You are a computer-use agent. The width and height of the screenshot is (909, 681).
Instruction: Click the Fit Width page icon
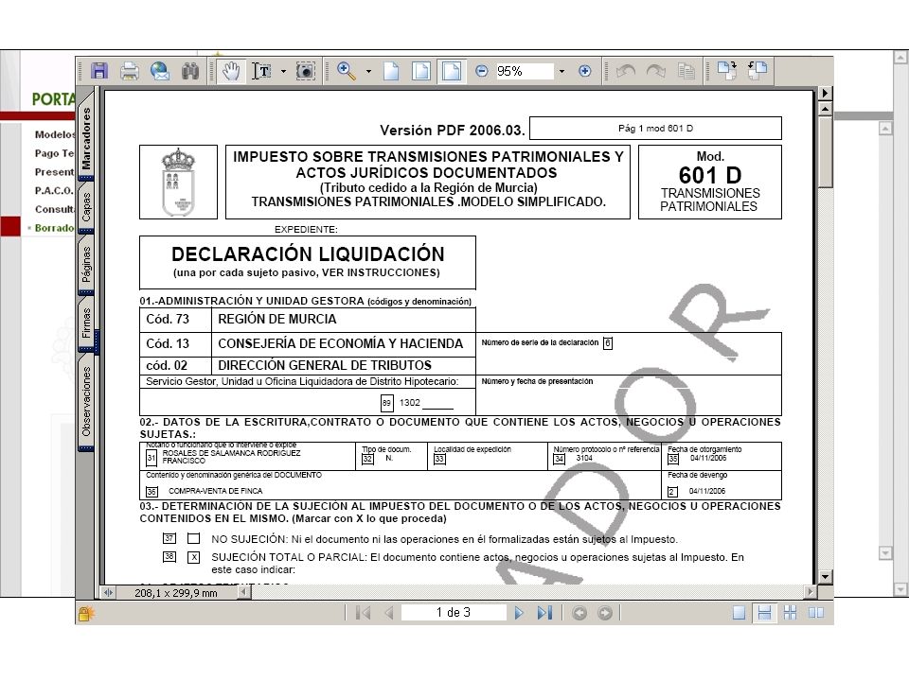tap(452, 71)
